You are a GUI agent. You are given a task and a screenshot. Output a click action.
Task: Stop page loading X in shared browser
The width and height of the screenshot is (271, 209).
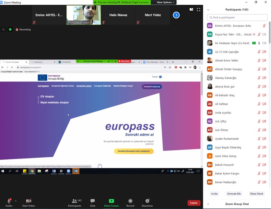point(12,67)
